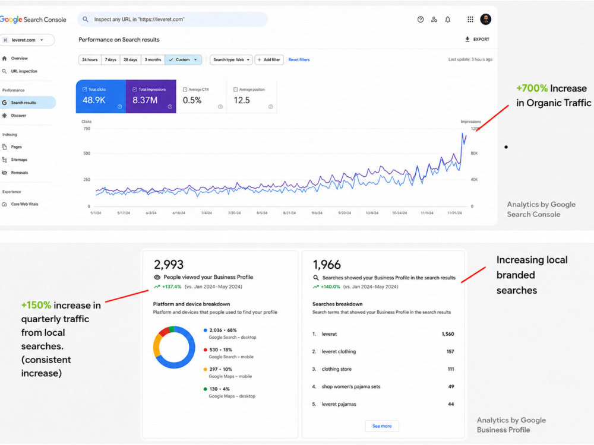Click the blue Google Search desktop legend dot

[206, 330]
